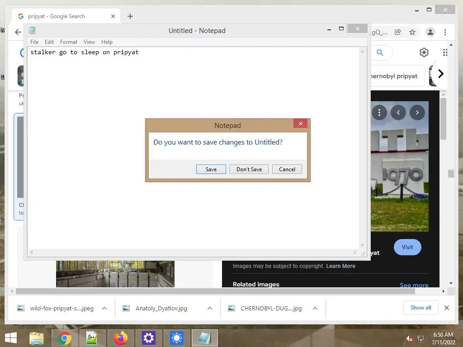Expand options for wild-fox-pripyat download

pyautogui.click(x=104, y=308)
